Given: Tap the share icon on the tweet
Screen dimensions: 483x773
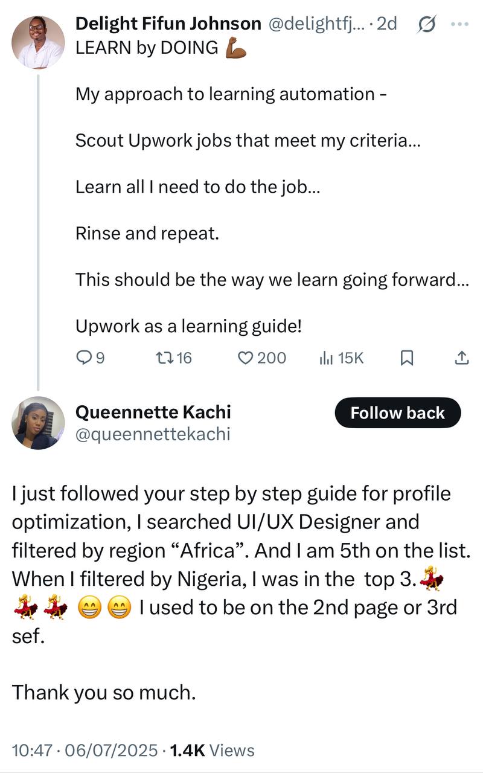Looking at the screenshot, I should (x=461, y=359).
